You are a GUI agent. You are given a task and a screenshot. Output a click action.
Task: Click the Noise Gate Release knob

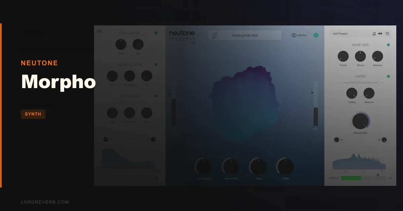point(377,56)
